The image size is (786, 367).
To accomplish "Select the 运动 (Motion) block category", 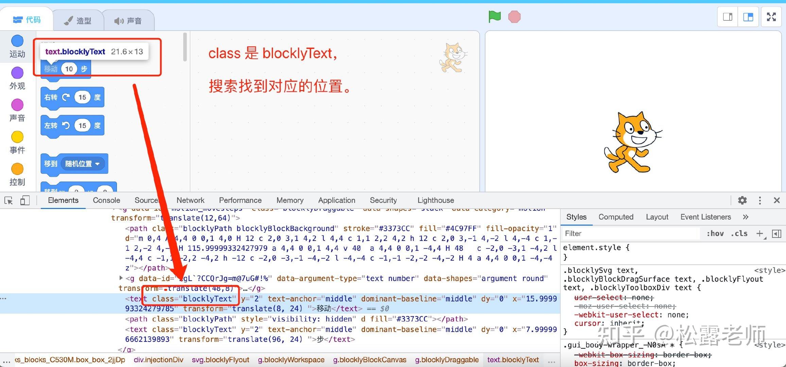I will 17,46.
